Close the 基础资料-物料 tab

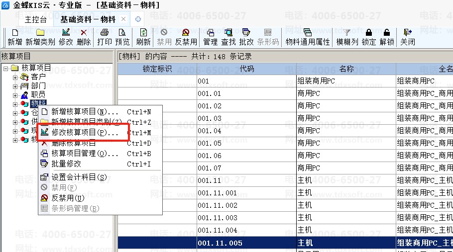[x=124, y=19]
